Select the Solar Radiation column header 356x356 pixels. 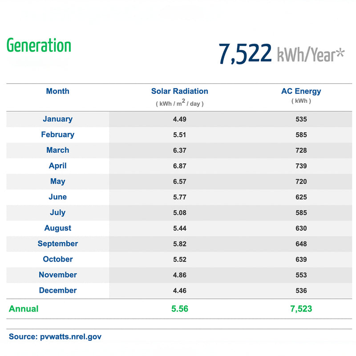point(179,91)
